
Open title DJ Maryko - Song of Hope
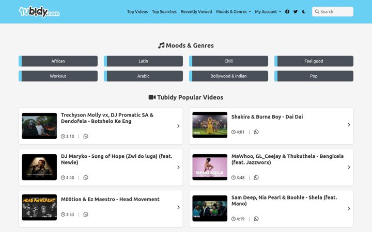point(116,159)
